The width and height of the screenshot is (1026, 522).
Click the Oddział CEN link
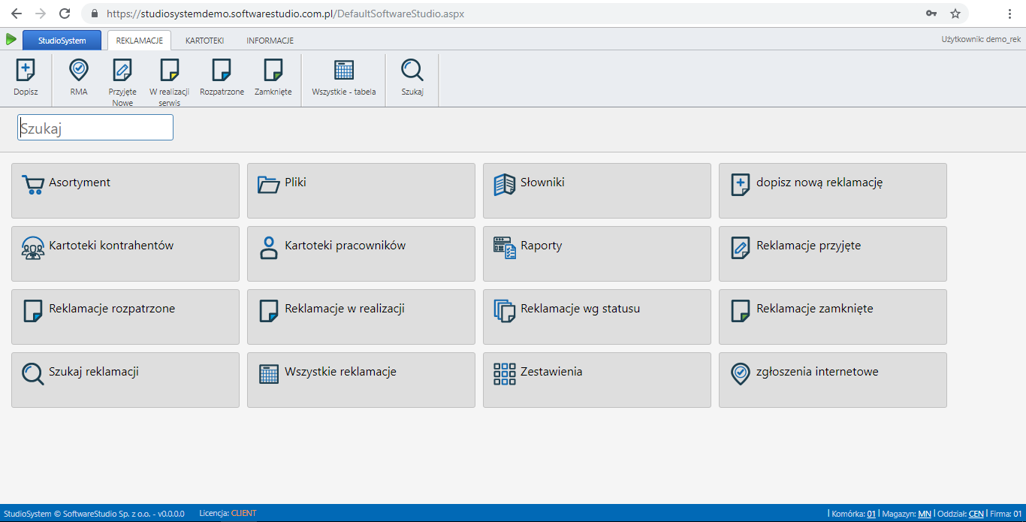pyautogui.click(x=976, y=514)
